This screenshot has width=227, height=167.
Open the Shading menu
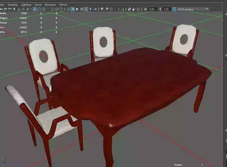tap(12, 5)
